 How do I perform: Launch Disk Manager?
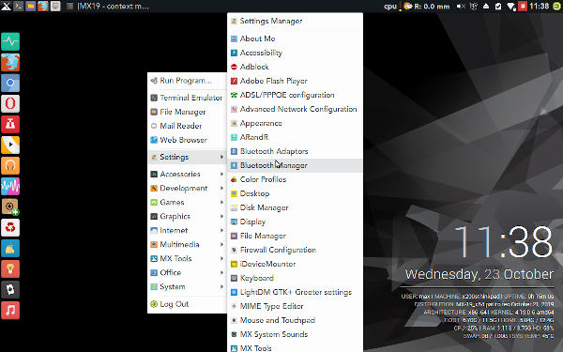pos(295,207)
